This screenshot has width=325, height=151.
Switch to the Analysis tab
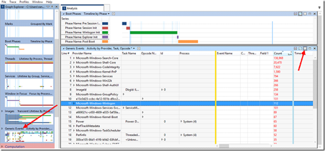click(72, 8)
